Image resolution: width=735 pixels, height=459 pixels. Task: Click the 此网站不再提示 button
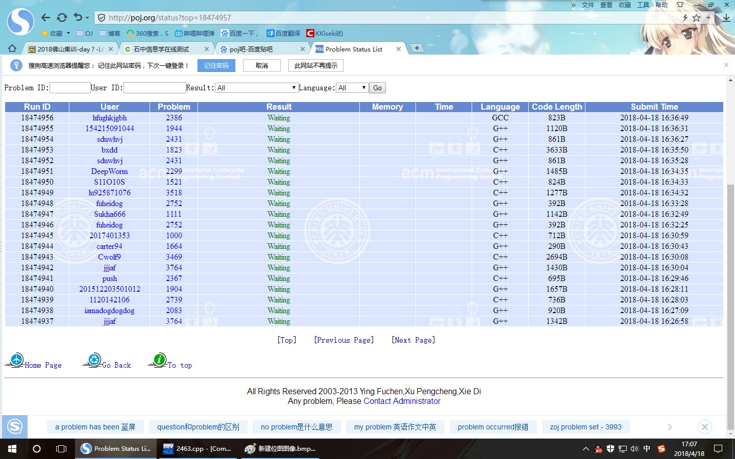pos(316,65)
